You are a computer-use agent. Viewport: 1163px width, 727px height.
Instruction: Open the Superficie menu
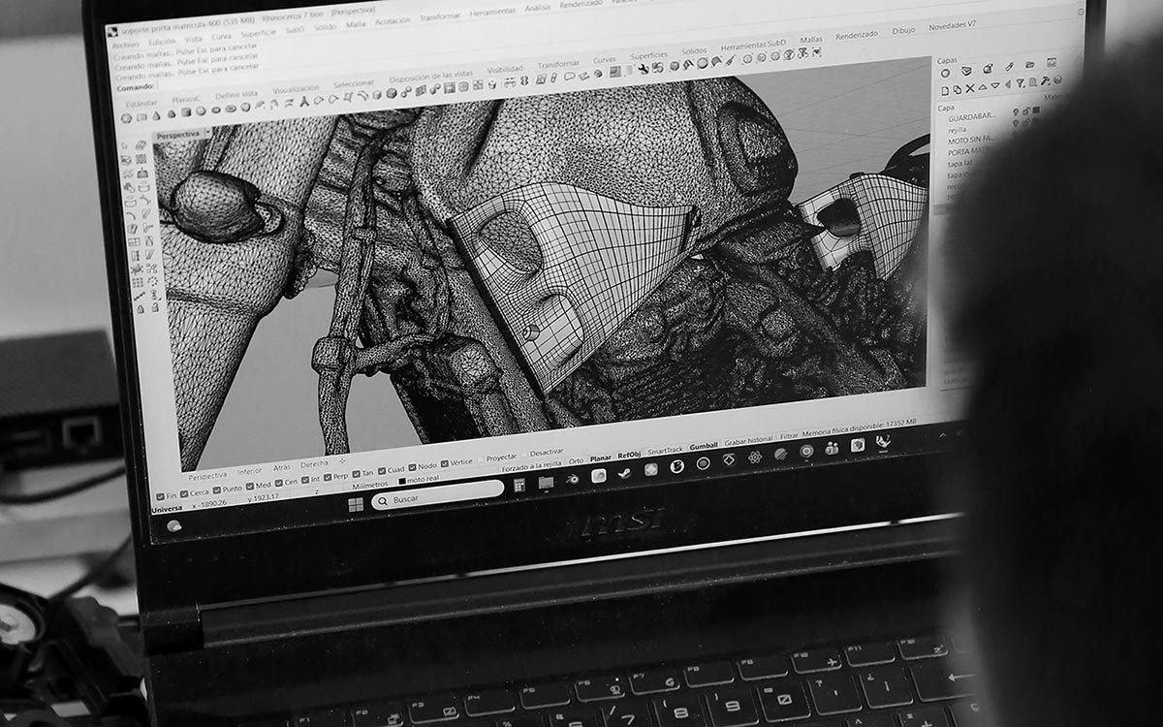pyautogui.click(x=259, y=34)
